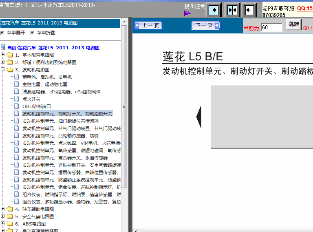Click page icon of 蓄电池、启动机、发电机
Image resolution: width=313 pixels, height=232 pixels.
pos(17,77)
